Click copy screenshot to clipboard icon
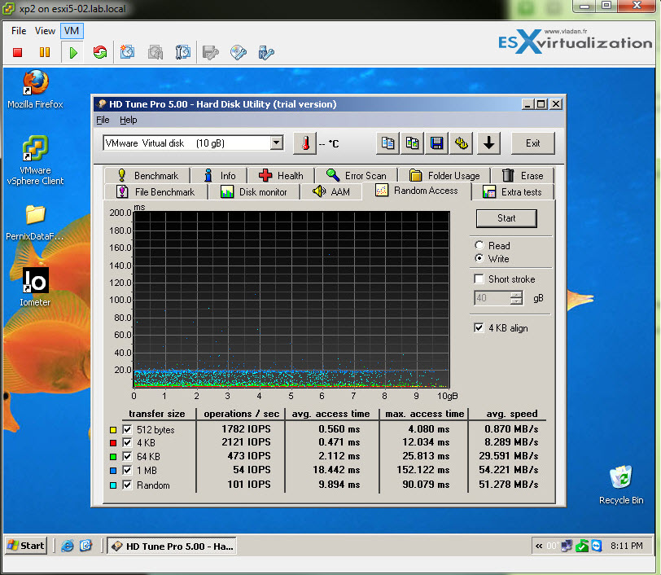This screenshot has width=661, height=575. [412, 143]
